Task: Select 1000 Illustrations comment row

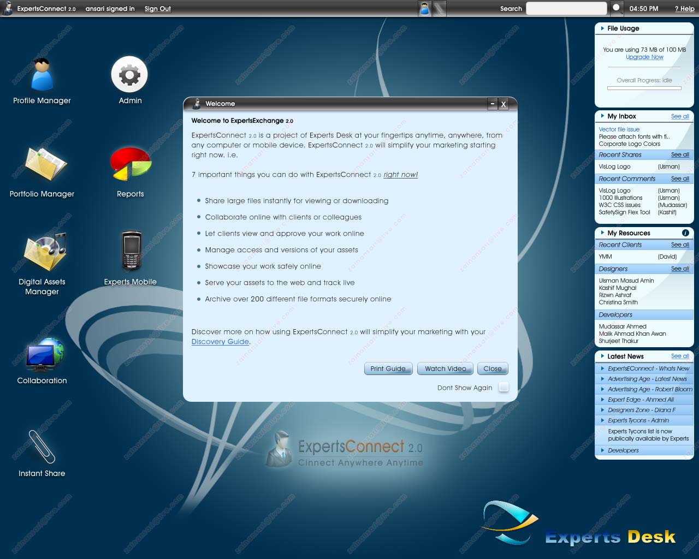Action: [639, 198]
